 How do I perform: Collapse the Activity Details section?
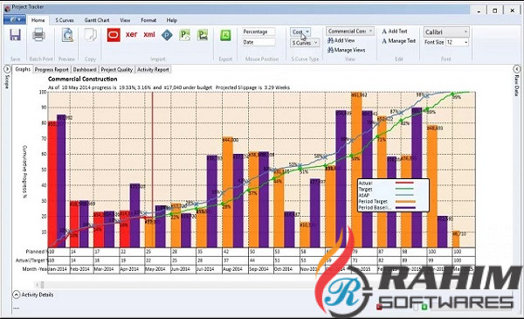16,295
